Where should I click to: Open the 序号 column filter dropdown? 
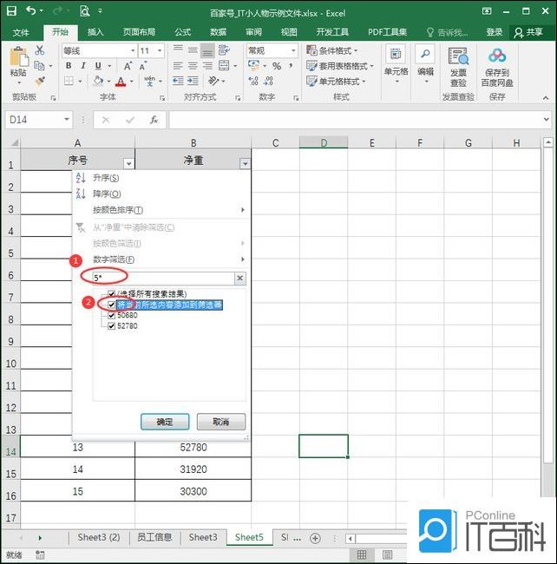(128, 164)
